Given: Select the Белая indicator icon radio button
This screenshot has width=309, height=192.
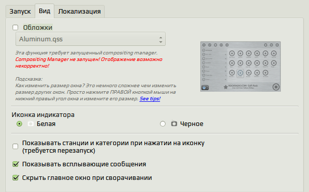Looking at the screenshot, I should point(19,124).
